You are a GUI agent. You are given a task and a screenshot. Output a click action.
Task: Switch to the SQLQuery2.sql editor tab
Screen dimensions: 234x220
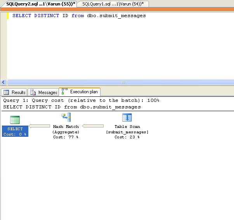pos(40,4)
